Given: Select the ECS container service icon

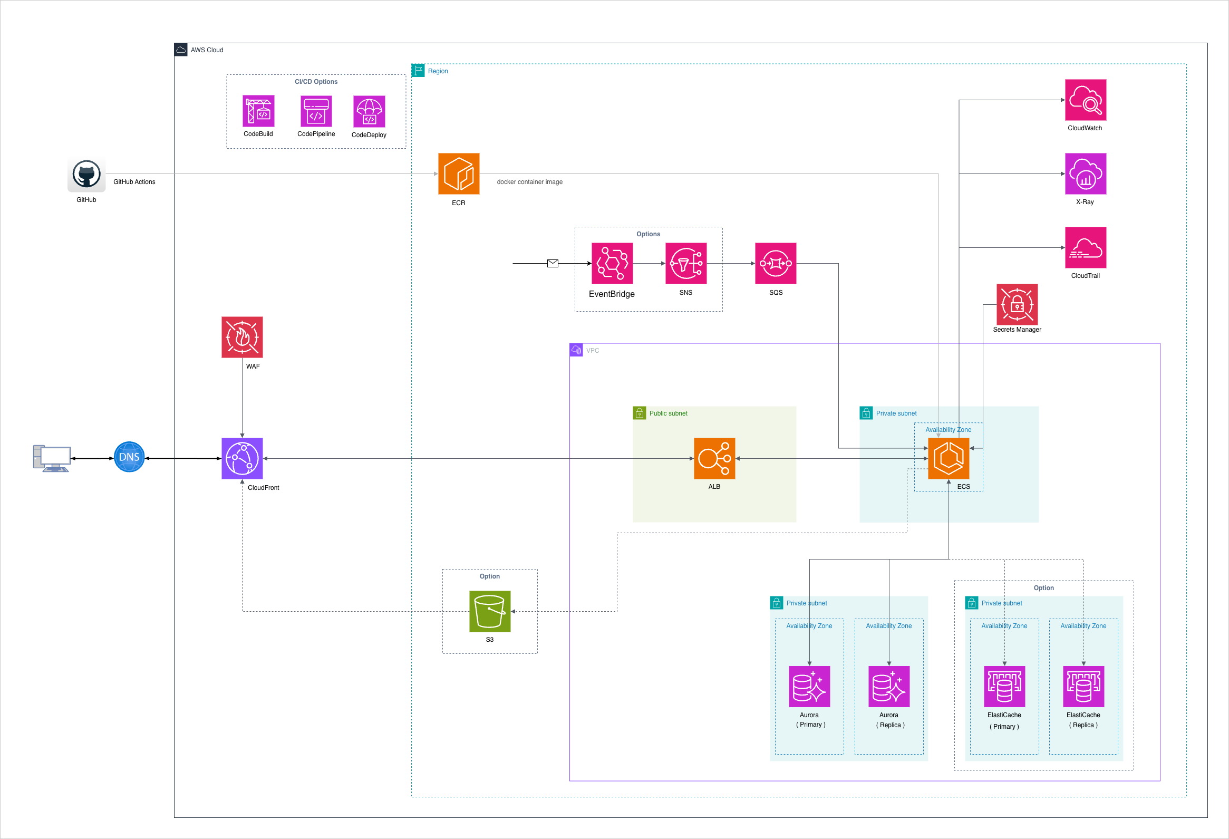Looking at the screenshot, I should [948, 458].
